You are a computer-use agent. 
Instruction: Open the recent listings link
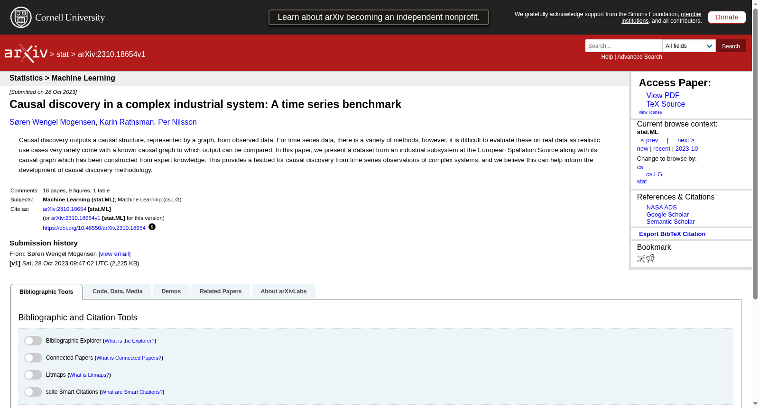point(662,149)
